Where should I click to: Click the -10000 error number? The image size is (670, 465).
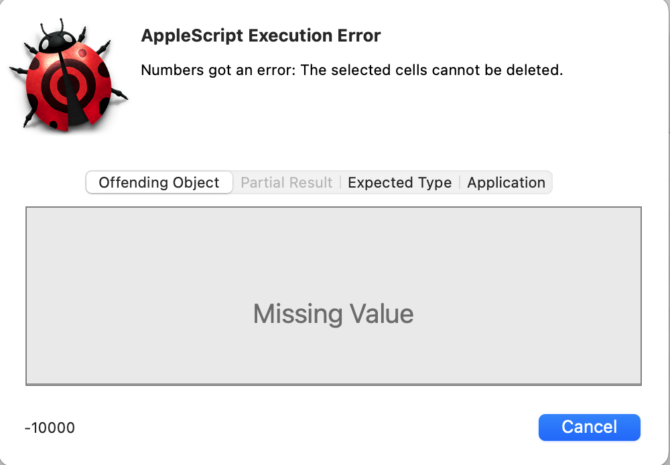[x=50, y=427]
